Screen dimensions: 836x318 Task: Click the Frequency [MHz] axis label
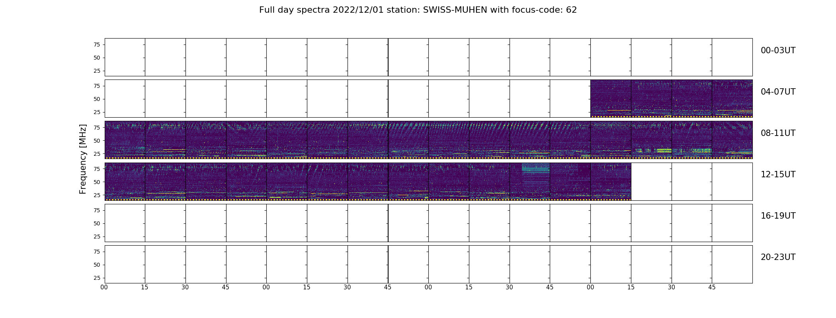click(83, 159)
